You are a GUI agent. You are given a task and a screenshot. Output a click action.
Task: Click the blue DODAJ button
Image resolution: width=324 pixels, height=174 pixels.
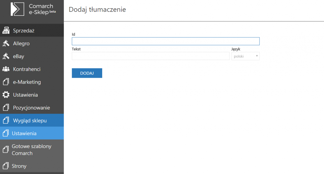tap(87, 73)
